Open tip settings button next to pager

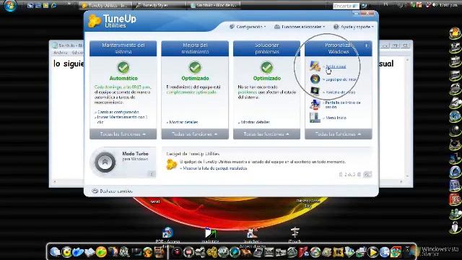click(367, 175)
